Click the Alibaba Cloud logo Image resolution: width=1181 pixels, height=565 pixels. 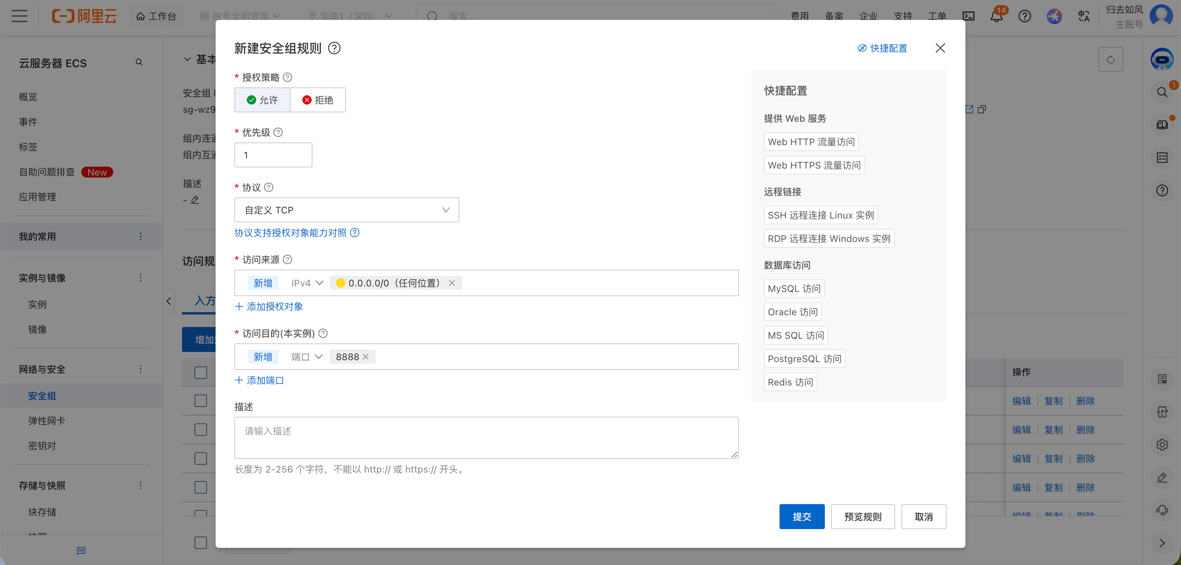click(84, 16)
